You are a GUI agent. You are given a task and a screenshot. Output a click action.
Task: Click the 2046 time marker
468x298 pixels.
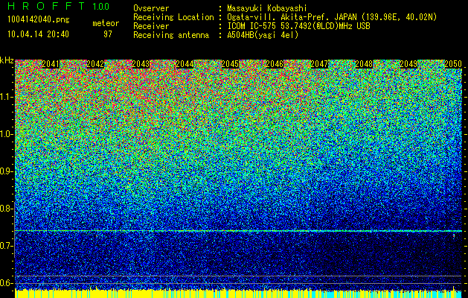click(275, 64)
